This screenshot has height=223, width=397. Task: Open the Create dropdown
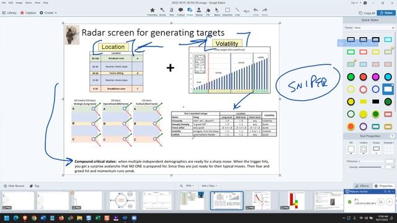pyautogui.click(x=48, y=12)
